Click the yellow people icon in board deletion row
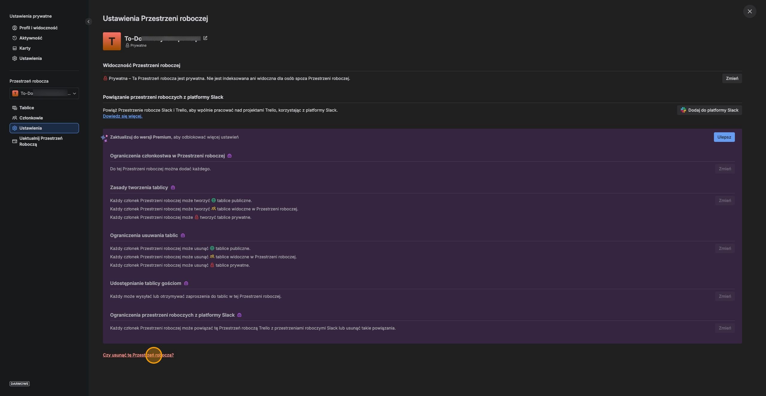This screenshot has height=396, width=766. [212, 257]
